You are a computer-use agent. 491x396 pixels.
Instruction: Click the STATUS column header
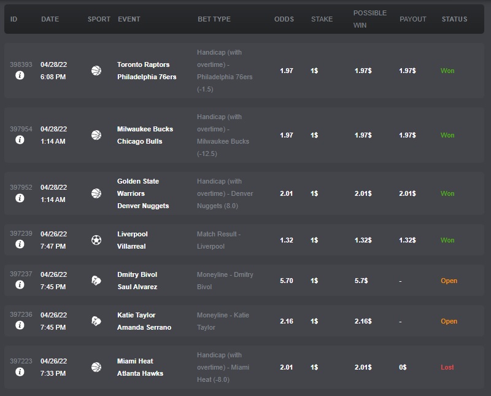(x=454, y=19)
